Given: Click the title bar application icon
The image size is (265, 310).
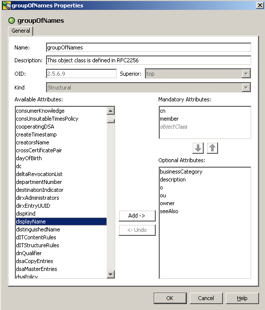Looking at the screenshot, I should [7, 5].
